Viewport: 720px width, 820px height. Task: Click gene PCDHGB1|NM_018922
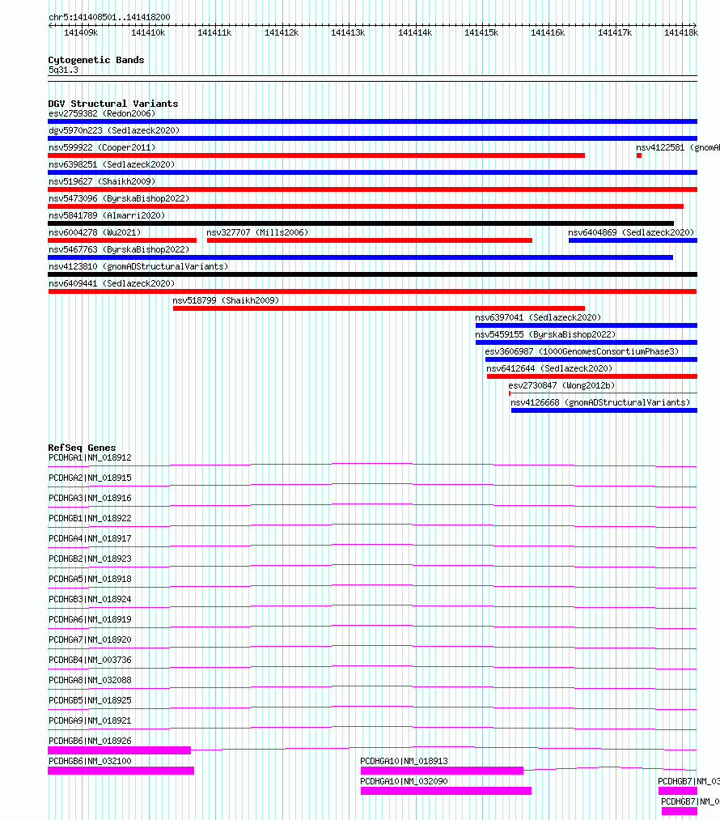(90, 518)
